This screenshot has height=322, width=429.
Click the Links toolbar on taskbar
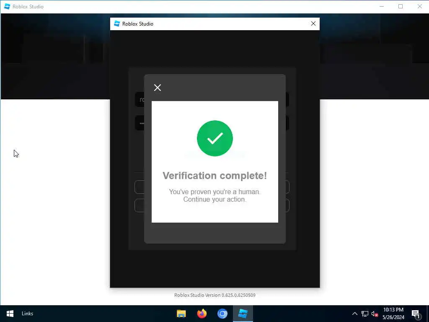point(27,314)
